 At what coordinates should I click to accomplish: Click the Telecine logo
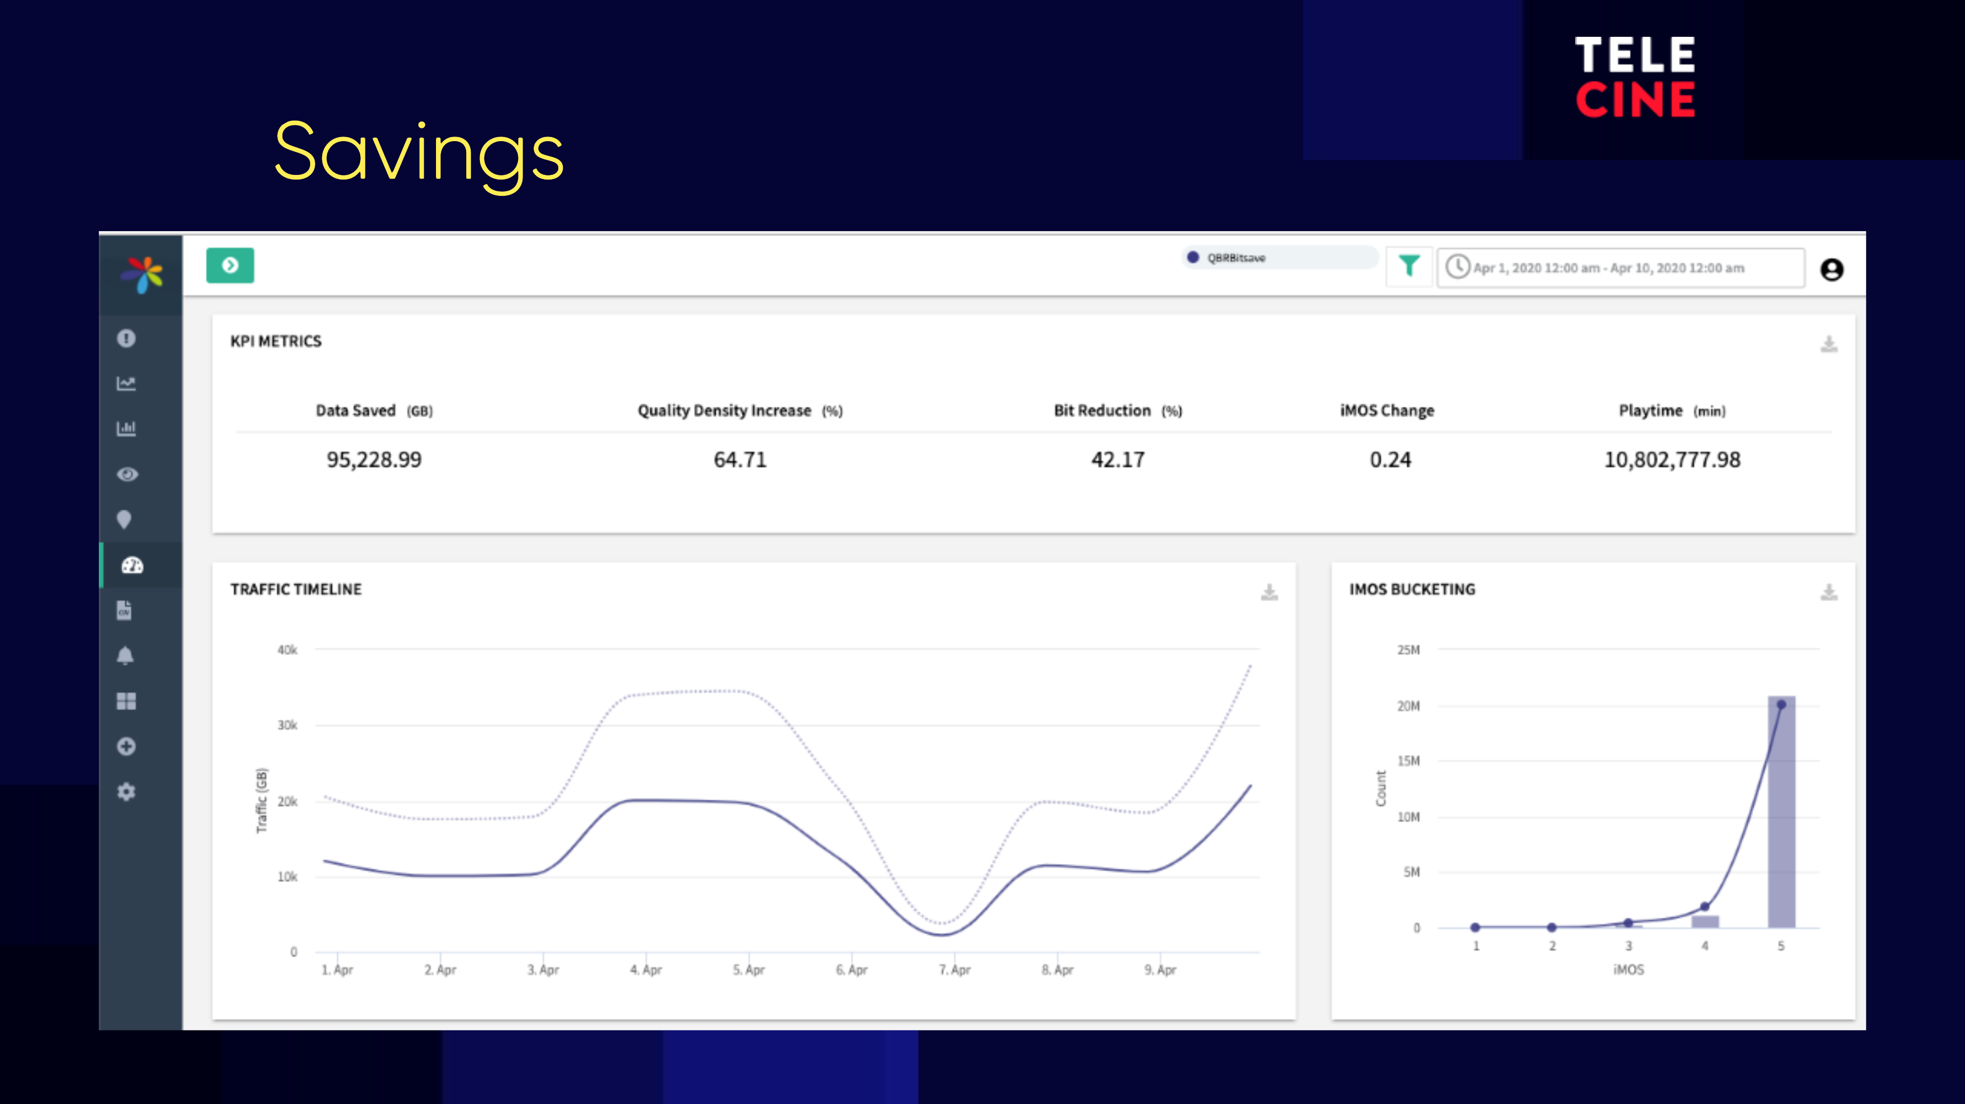1635,78
